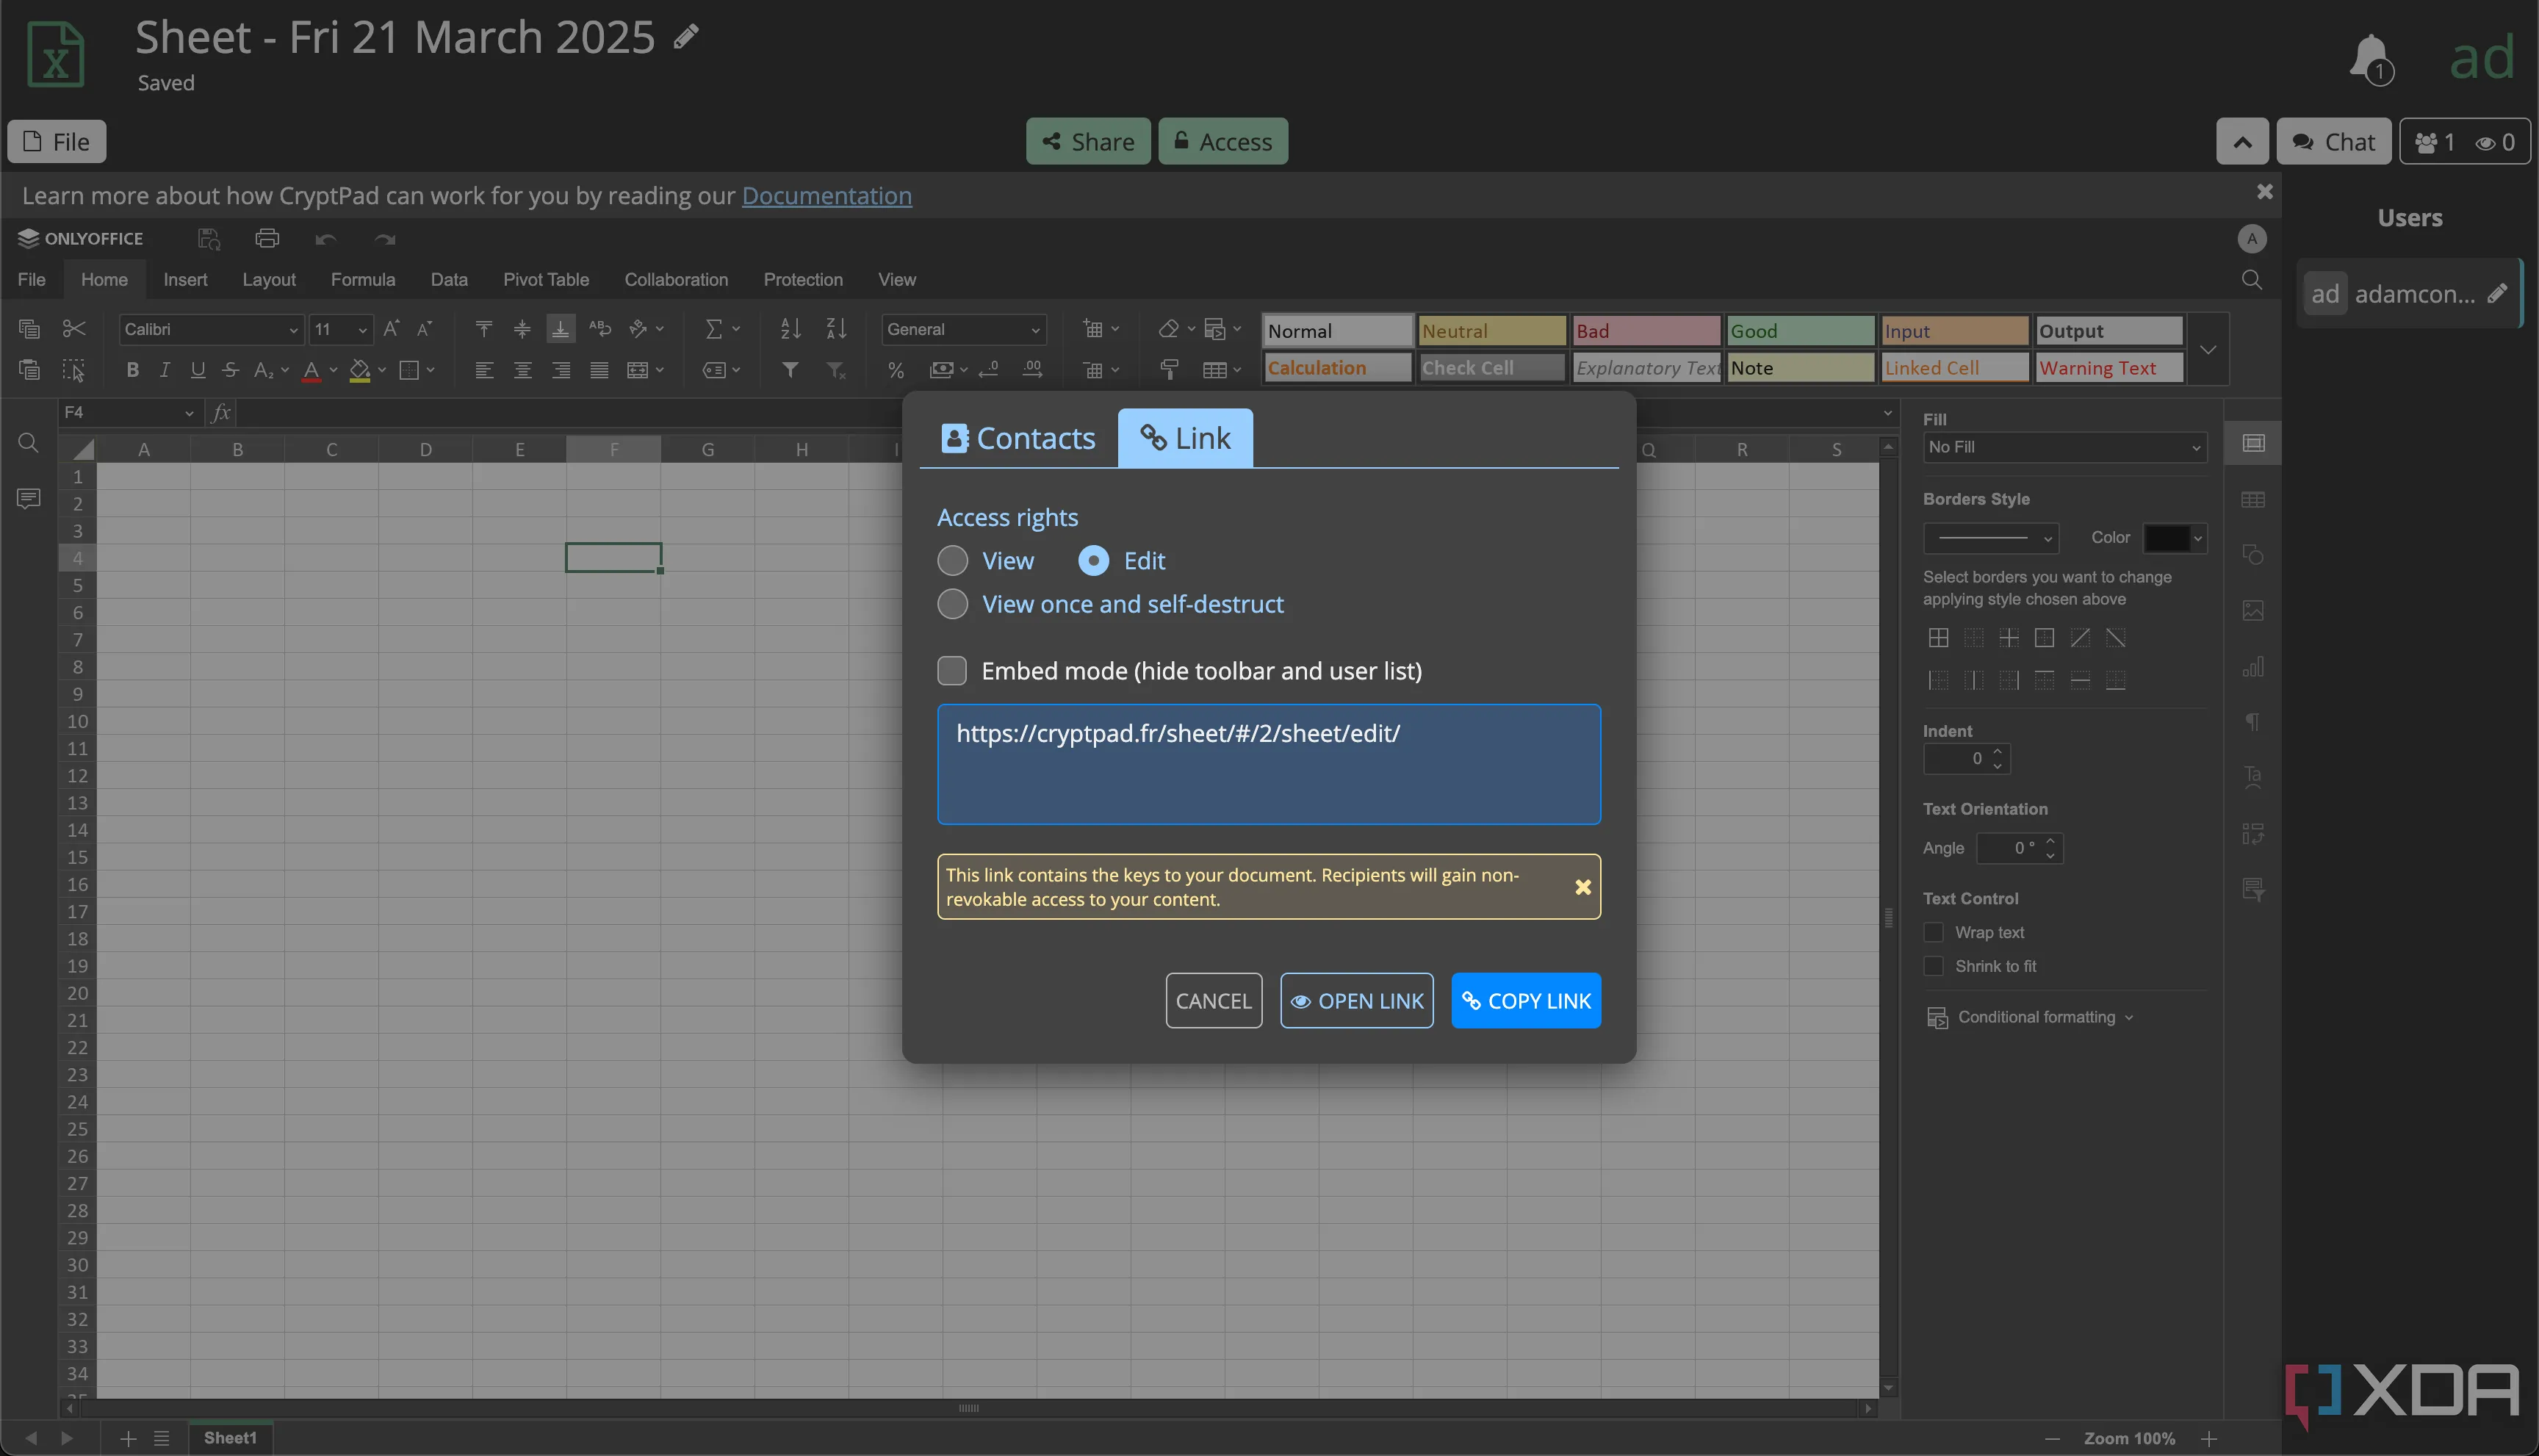Click the fill color bucket icon
The height and width of the screenshot is (1456, 2539).
click(360, 370)
